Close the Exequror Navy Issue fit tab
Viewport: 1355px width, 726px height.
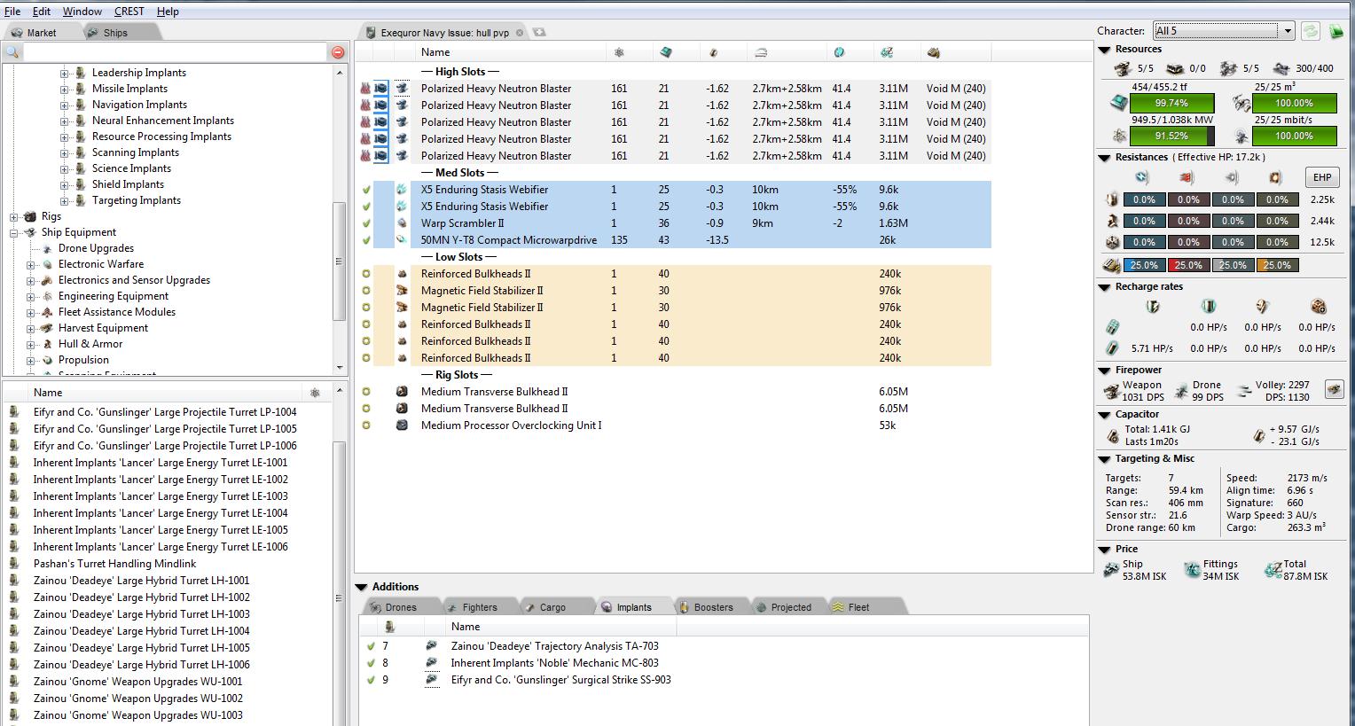pos(520,33)
